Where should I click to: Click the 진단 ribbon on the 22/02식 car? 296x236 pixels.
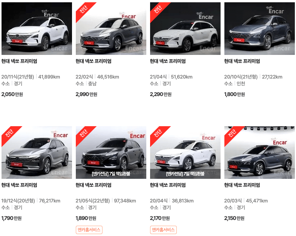83,10
